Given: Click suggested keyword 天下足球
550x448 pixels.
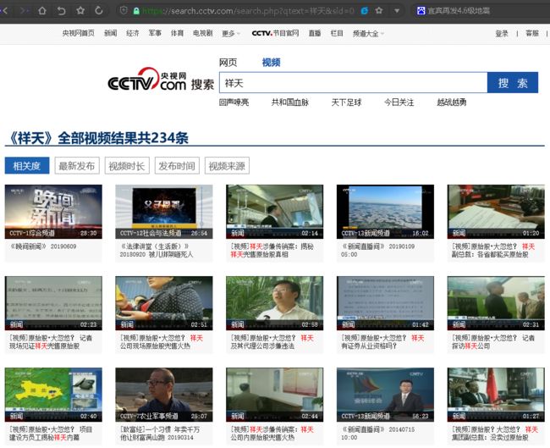Looking at the screenshot, I should (x=346, y=102).
